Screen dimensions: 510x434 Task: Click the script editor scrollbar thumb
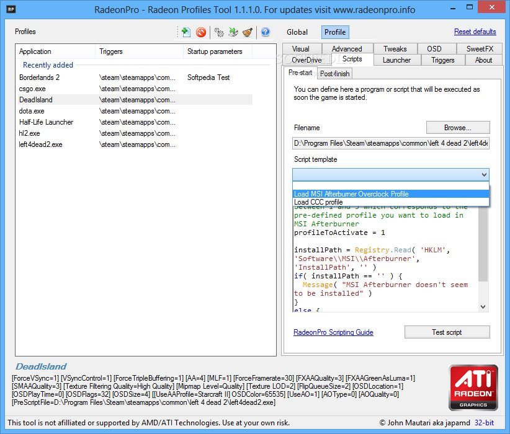483,244
